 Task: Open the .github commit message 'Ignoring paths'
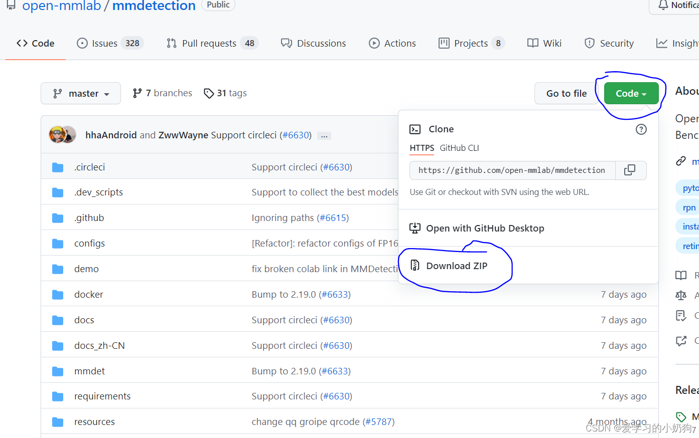coord(283,218)
